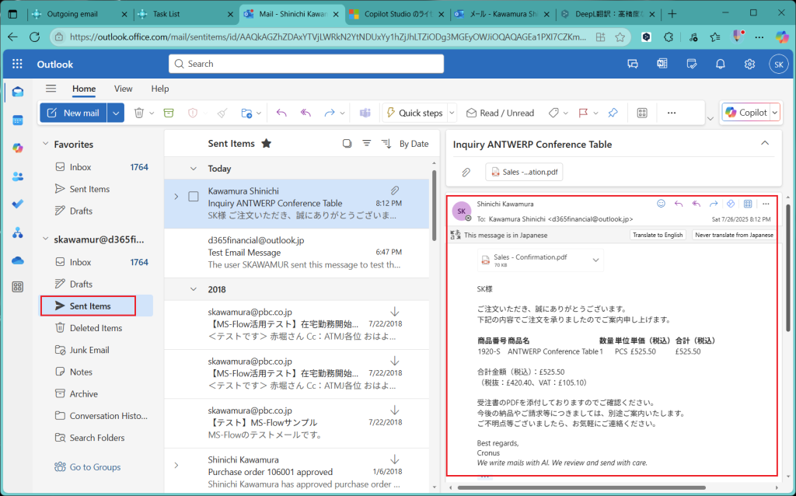Image resolution: width=796 pixels, height=496 pixels.
Task: Click more actions ellipsis in message header
Action: pyautogui.click(x=766, y=204)
